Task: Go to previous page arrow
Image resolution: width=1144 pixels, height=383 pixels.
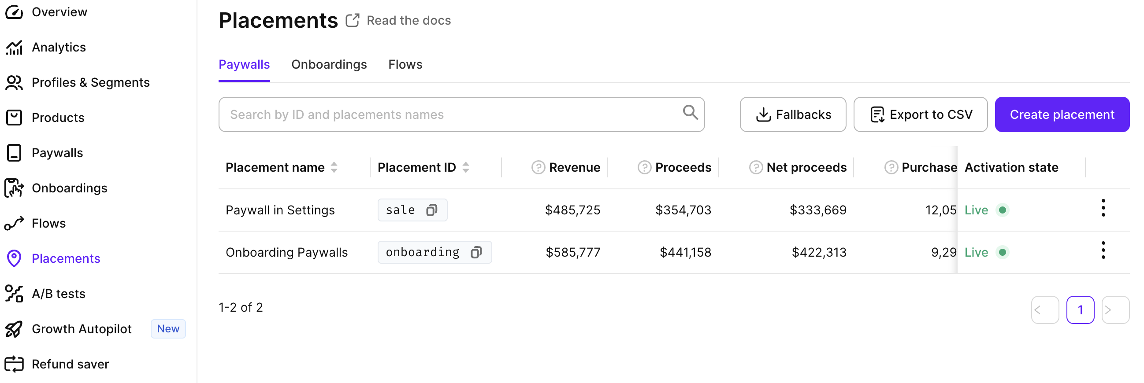Action: coord(1044,310)
